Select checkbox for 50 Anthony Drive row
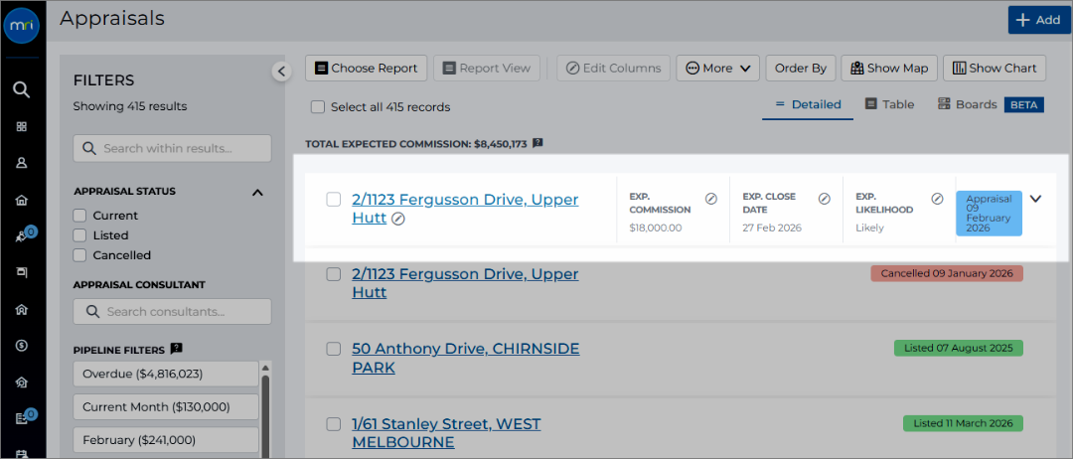The width and height of the screenshot is (1073, 459). tap(333, 349)
